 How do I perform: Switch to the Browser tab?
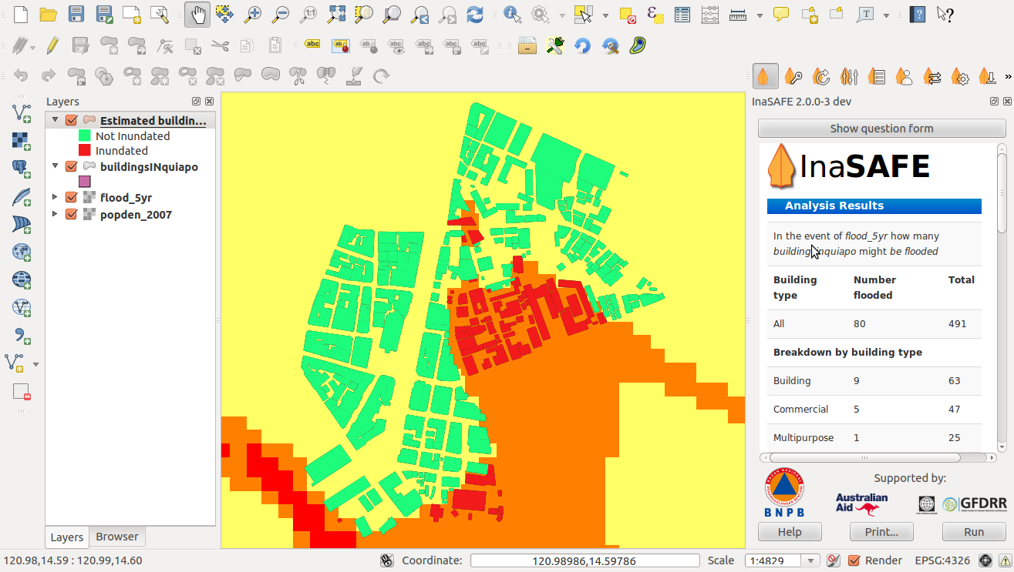pos(117,537)
